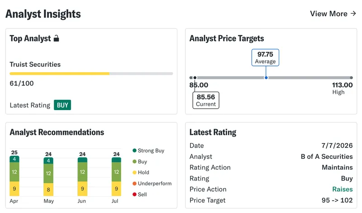Image resolution: width=362 pixels, height=213 pixels.
Task: Click the Buy value in Rating row
Action: point(347,178)
